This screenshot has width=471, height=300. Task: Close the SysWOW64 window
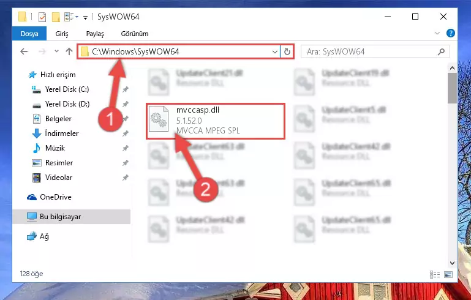443,17
